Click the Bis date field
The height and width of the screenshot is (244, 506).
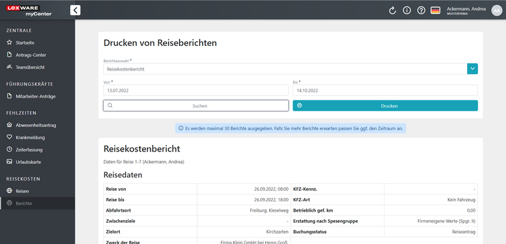385,91
